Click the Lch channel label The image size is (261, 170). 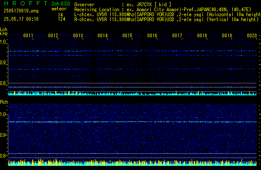[4, 29]
